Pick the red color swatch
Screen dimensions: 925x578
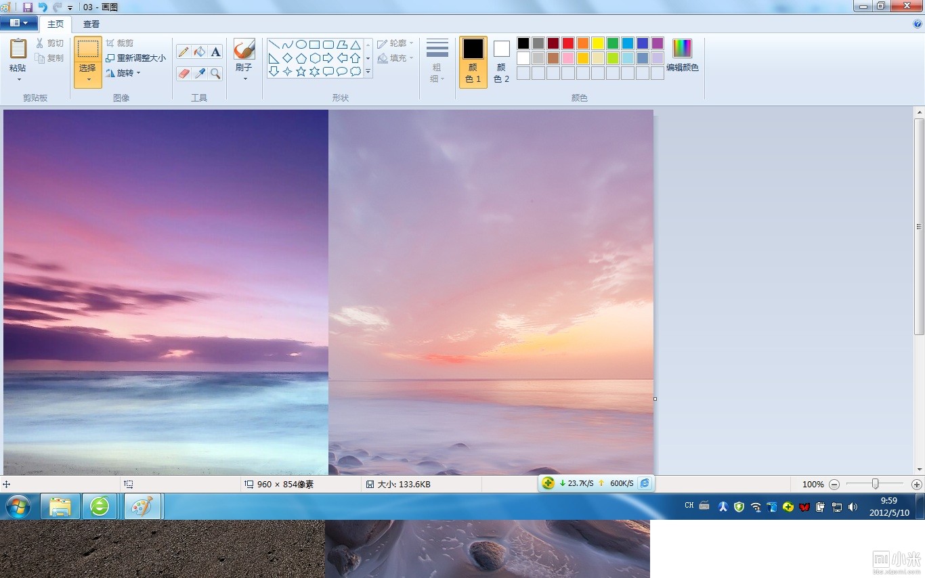point(567,43)
